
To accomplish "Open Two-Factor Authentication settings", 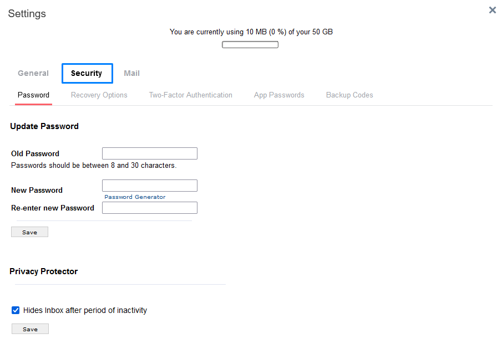I will tap(190, 95).
